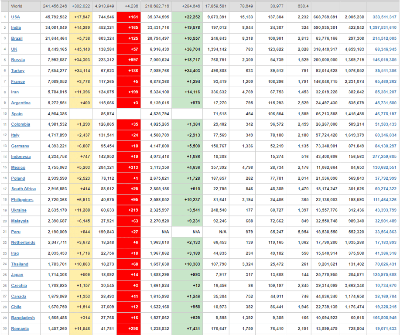Select Brazil total deaths cell 603,324
This screenshot has width=400, height=335.
pos(104,38)
